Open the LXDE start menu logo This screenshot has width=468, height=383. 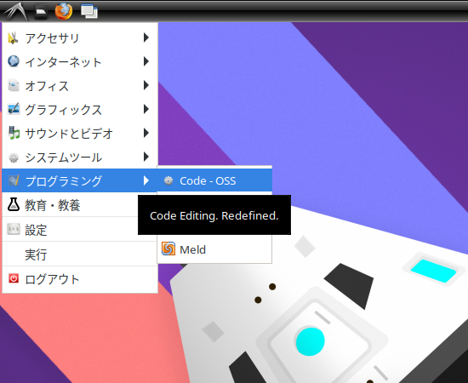click(x=15, y=11)
